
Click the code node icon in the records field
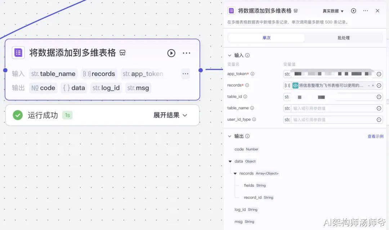pyautogui.click(x=295, y=85)
